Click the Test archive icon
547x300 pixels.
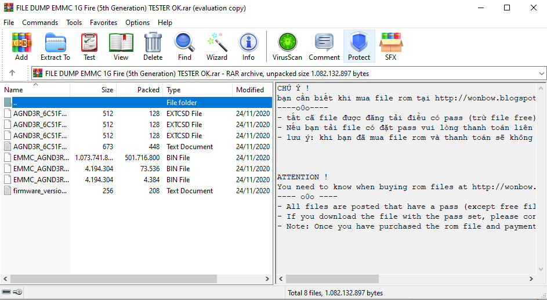[x=89, y=42]
